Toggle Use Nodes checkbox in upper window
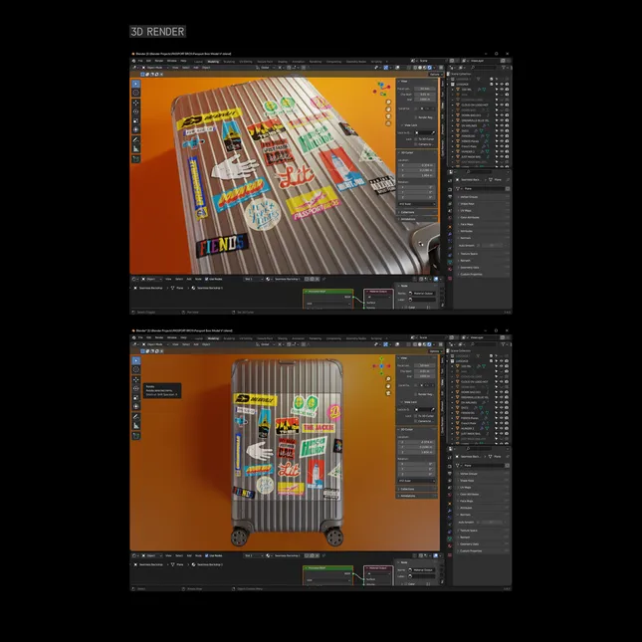 pos(207,279)
